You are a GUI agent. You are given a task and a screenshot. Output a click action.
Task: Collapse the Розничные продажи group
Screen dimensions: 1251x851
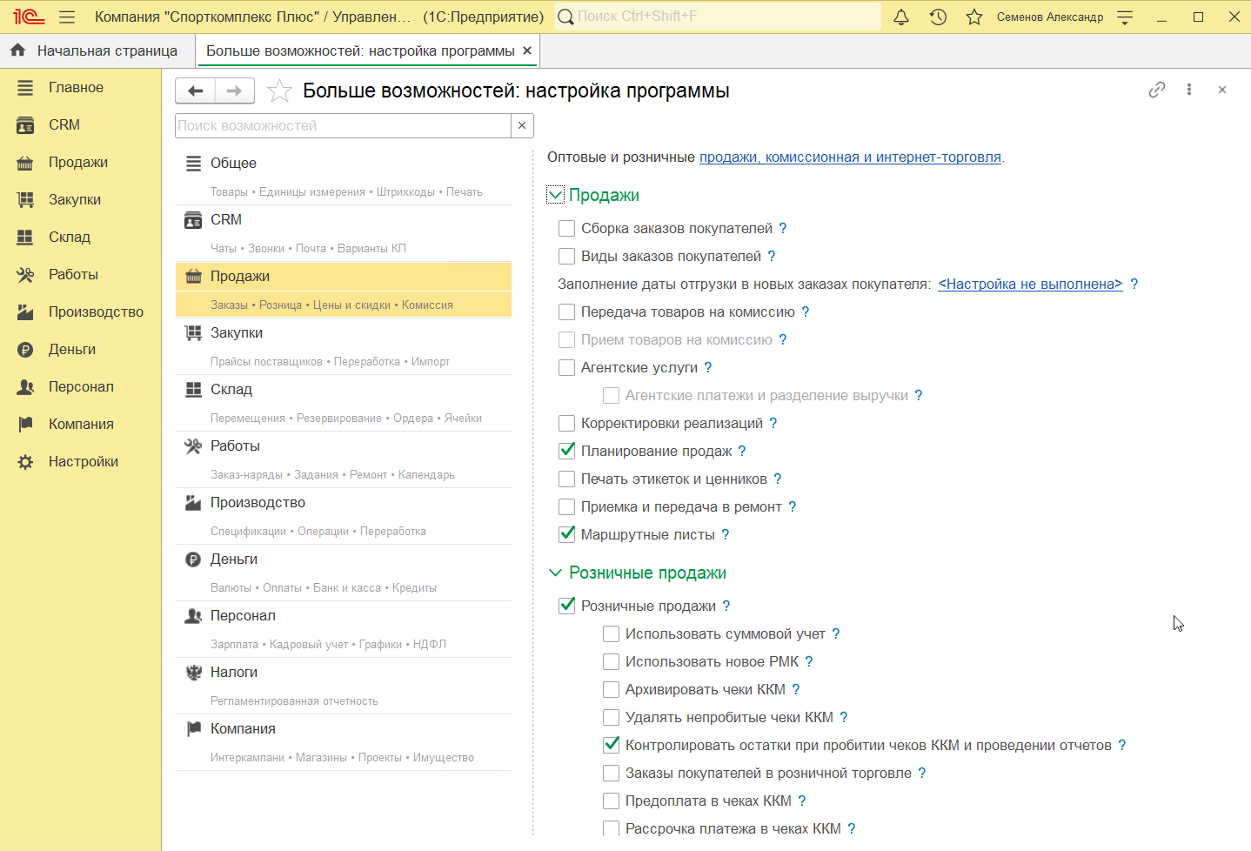556,573
